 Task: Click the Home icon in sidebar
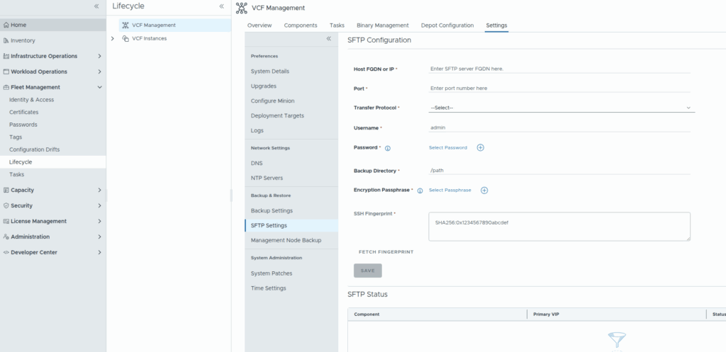[6, 25]
